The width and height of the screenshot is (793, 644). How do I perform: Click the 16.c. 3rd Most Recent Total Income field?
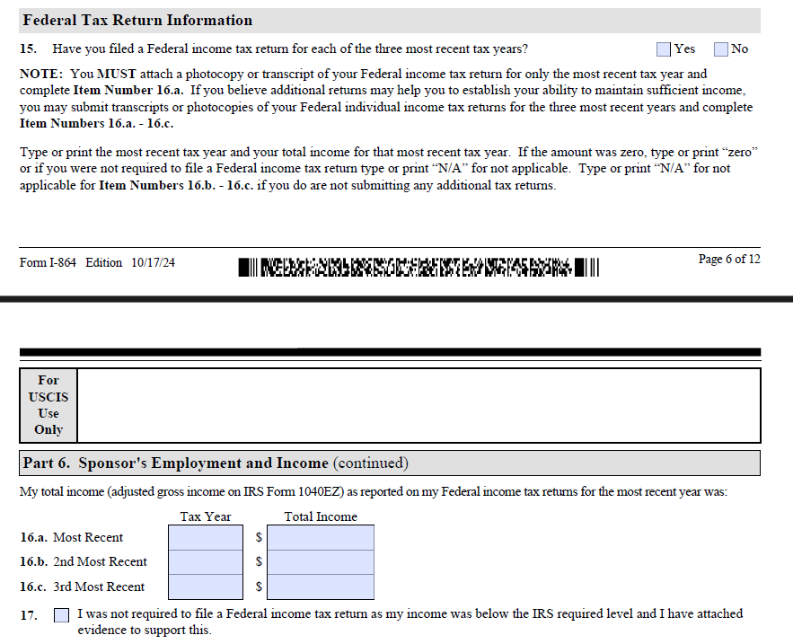click(x=321, y=587)
